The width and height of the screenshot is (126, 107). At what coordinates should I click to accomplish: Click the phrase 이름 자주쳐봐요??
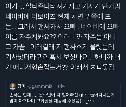[30, 37]
